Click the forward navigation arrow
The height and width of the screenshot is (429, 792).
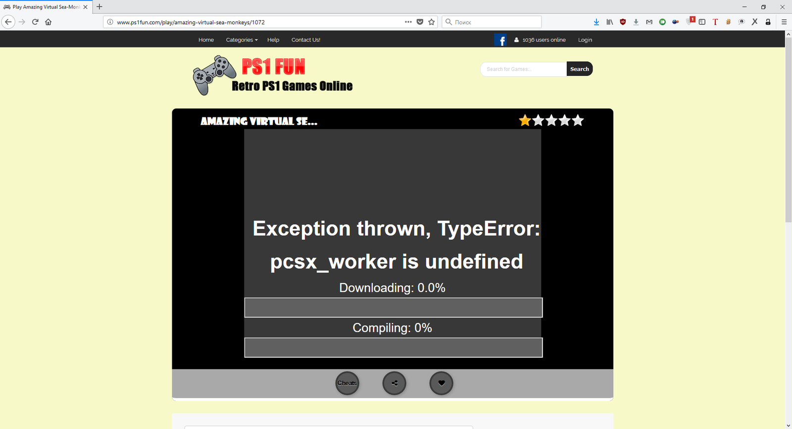[22, 22]
